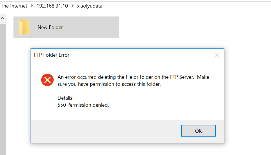Click the New Folder name label
Viewport: 271px width, 155px height.
(x=50, y=27)
